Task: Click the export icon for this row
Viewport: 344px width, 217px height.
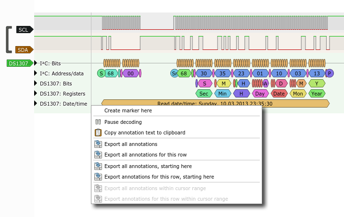Action: point(98,155)
